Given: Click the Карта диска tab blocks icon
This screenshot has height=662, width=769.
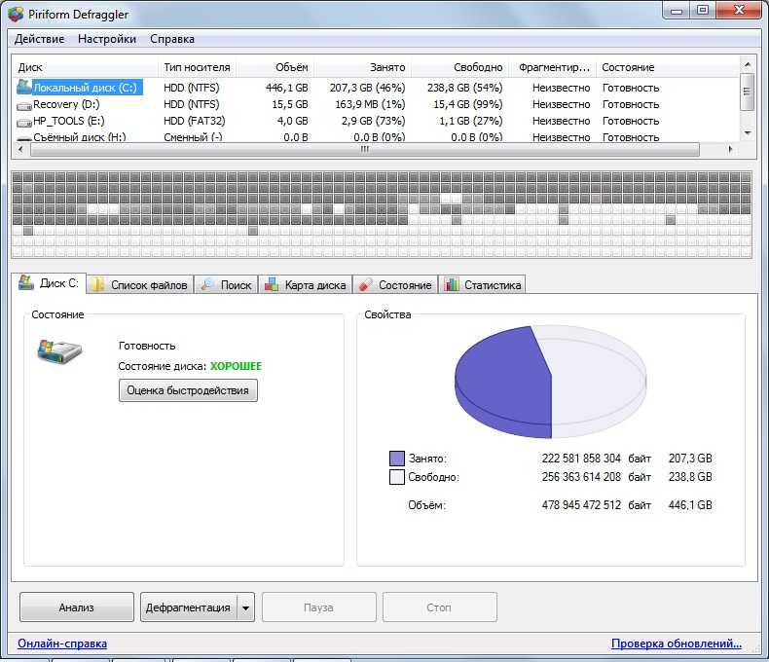Looking at the screenshot, I should point(272,284).
